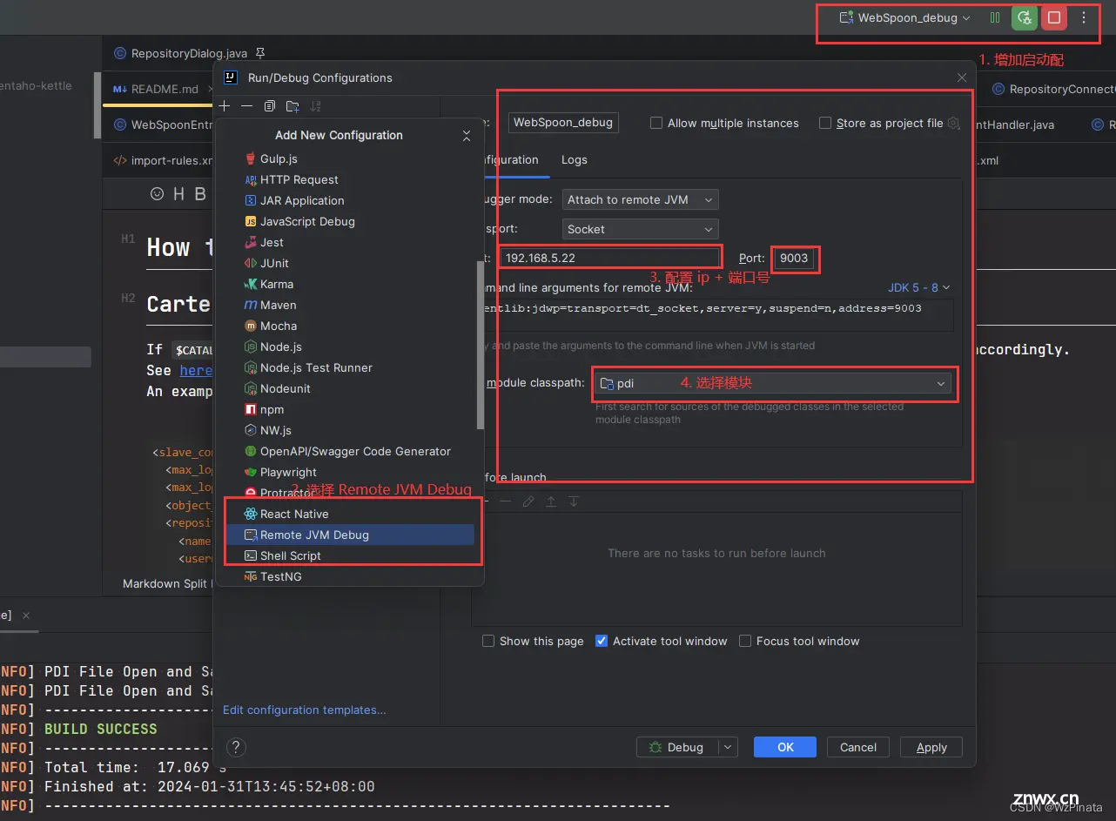Click the remove task minus in Before launch toolbar

click(505, 501)
